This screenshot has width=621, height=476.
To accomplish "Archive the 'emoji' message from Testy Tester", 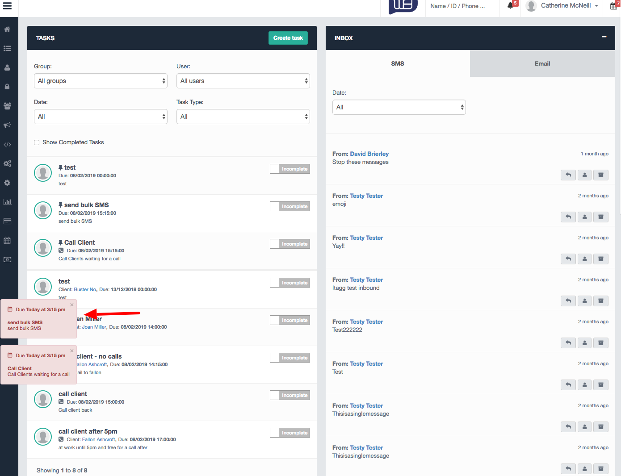I will [x=600, y=217].
